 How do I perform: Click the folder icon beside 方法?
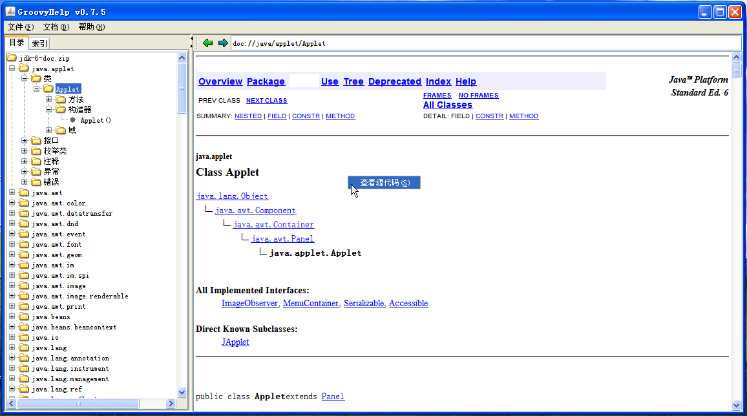click(x=61, y=99)
